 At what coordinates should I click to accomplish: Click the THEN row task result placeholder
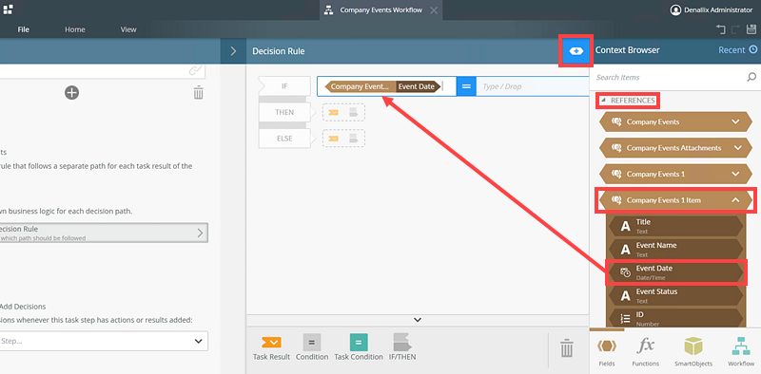(334, 112)
